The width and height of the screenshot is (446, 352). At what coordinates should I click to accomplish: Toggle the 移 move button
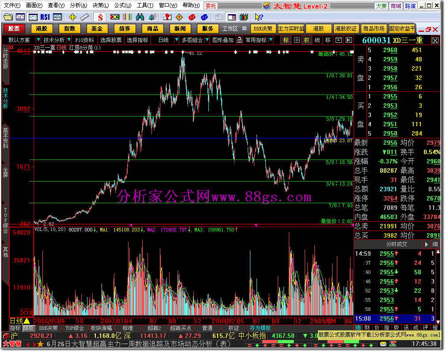pyautogui.click(x=328, y=40)
